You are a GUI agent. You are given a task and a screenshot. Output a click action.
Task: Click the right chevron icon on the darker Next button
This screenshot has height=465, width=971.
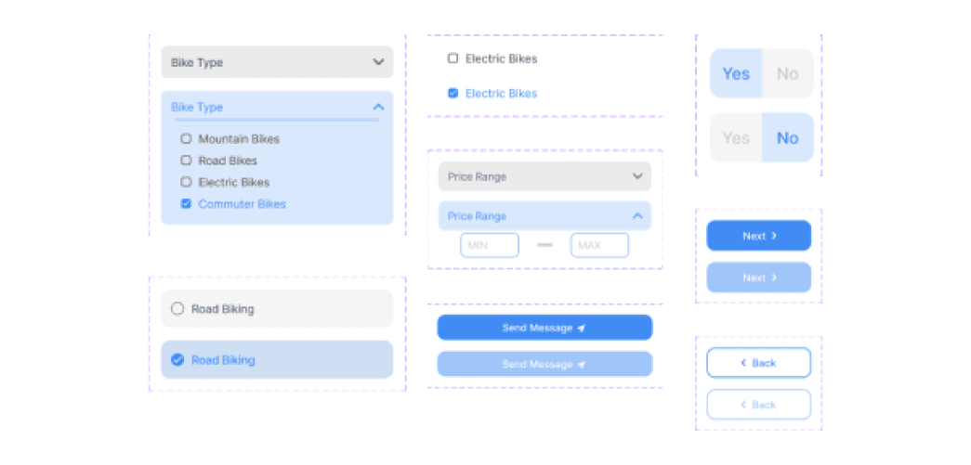(774, 236)
